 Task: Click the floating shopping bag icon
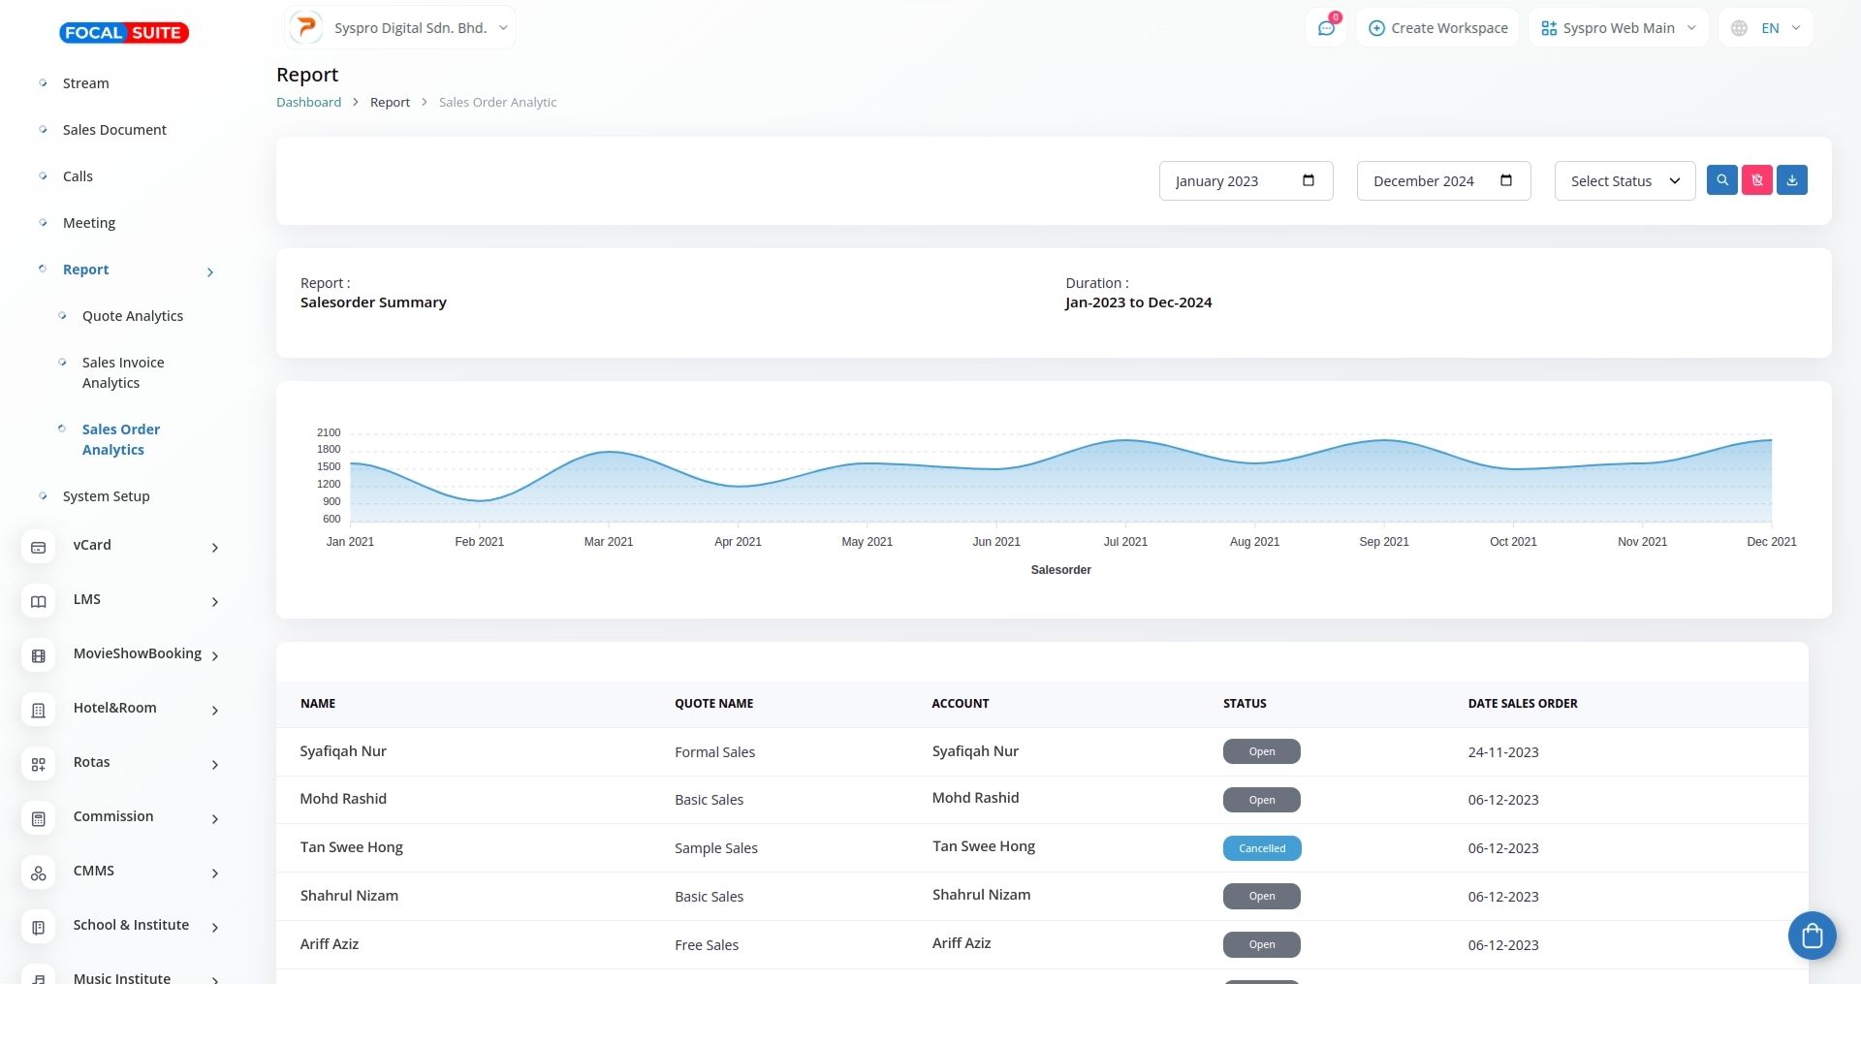click(x=1812, y=936)
